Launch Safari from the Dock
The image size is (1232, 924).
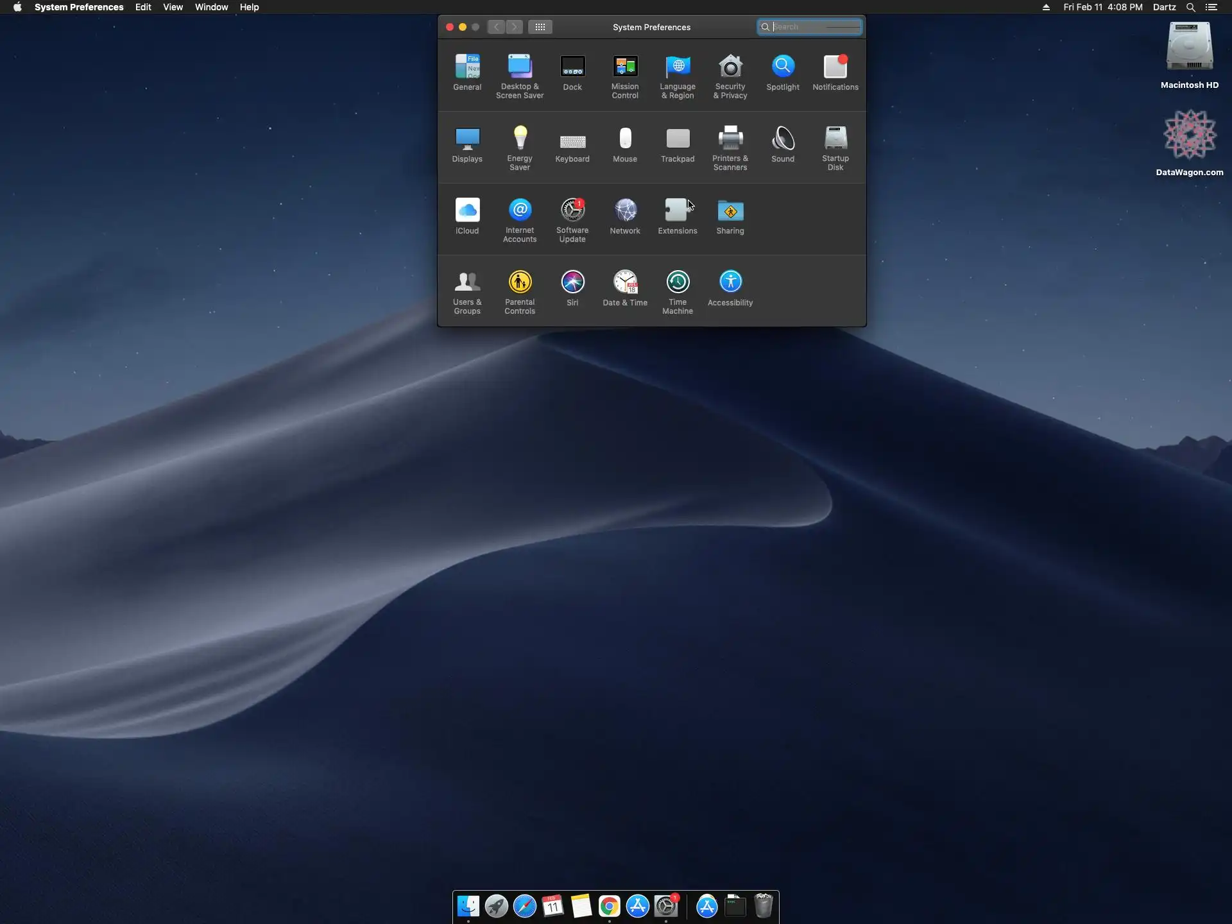[x=524, y=906]
